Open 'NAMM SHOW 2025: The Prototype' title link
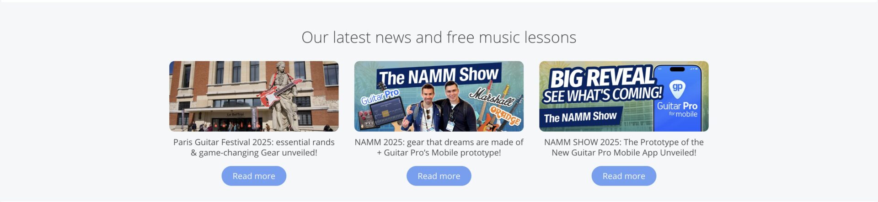 tap(624, 147)
